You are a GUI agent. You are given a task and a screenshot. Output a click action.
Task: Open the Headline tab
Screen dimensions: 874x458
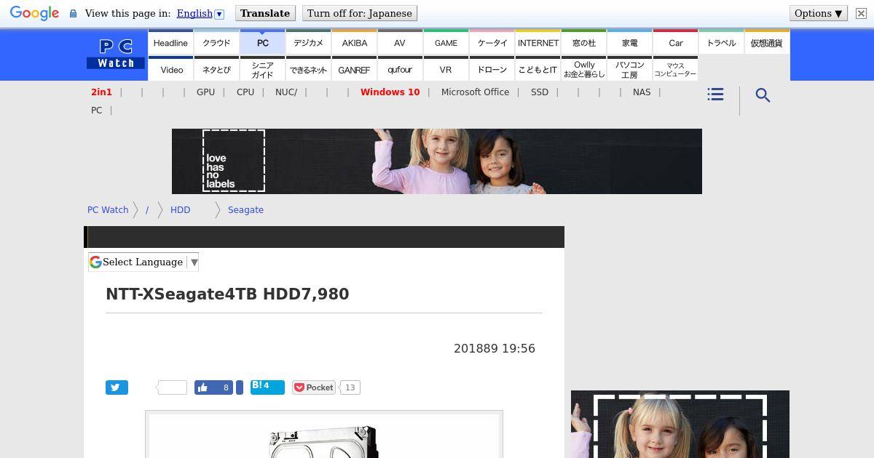[x=170, y=42]
